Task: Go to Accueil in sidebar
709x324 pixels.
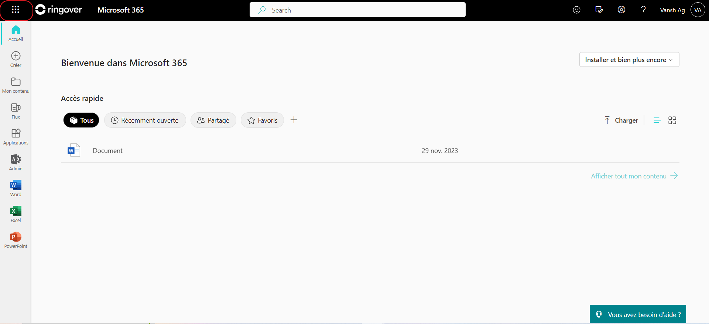Action: click(16, 33)
